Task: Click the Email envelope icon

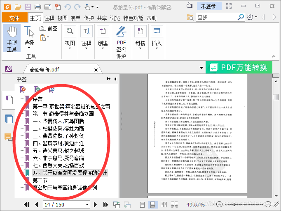Action: tap(48, 7)
